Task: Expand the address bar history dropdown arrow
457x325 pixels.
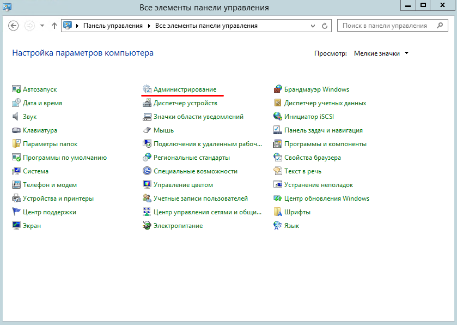Action: [313, 26]
